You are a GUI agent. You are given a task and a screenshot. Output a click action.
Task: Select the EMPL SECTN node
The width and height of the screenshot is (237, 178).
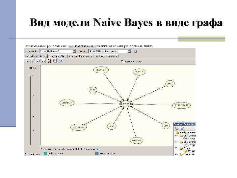click(x=78, y=127)
